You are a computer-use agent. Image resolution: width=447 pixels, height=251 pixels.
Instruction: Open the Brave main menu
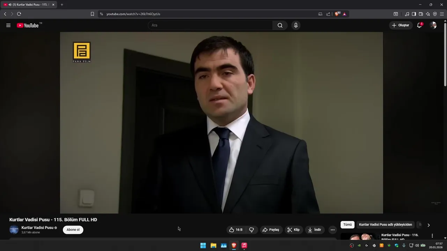[442, 14]
